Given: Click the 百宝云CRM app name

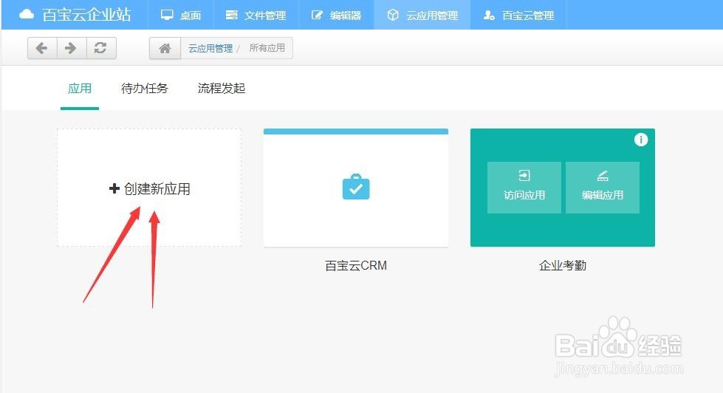Looking at the screenshot, I should click(355, 266).
